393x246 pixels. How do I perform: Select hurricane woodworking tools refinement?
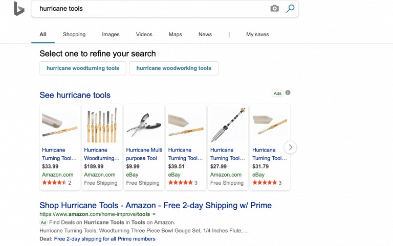click(x=174, y=68)
